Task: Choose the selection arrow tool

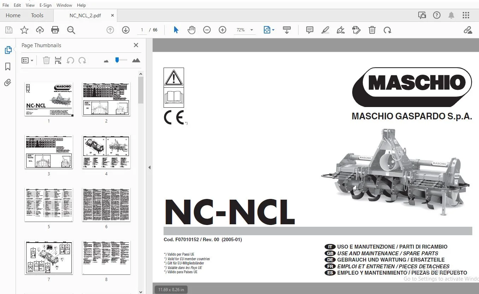Action: pyautogui.click(x=176, y=30)
